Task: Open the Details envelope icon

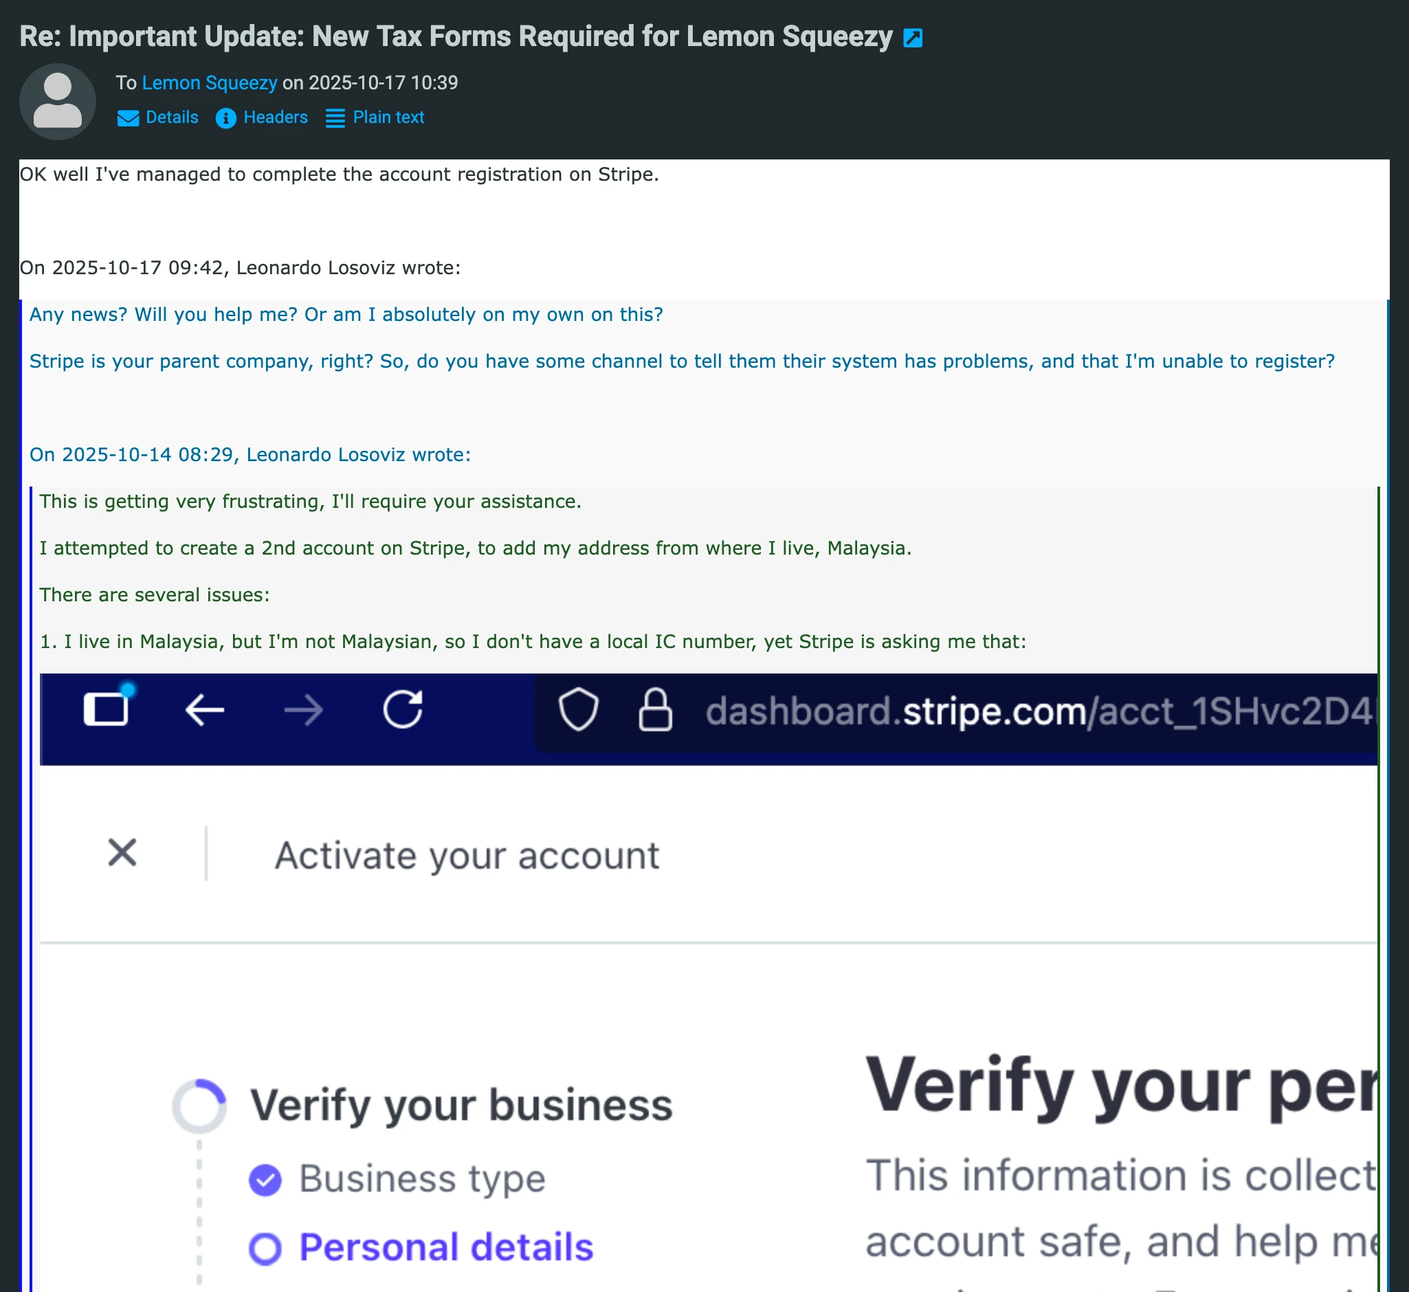Action: point(129,118)
